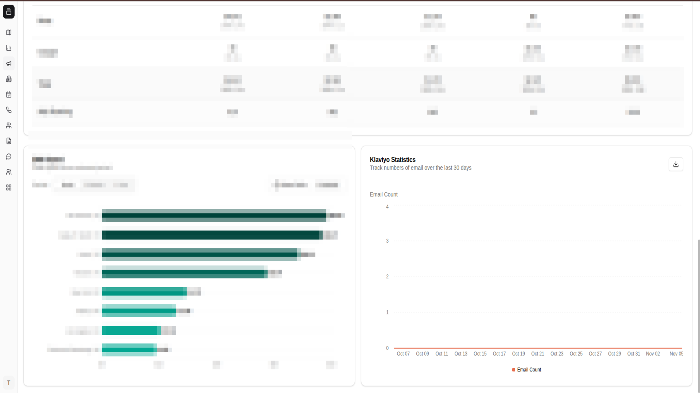Click the Nov 05 axis label
The height and width of the screenshot is (393, 700).
(676, 354)
